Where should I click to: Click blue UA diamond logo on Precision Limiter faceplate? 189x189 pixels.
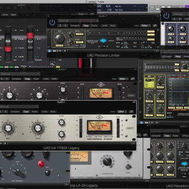coord(103,41)
